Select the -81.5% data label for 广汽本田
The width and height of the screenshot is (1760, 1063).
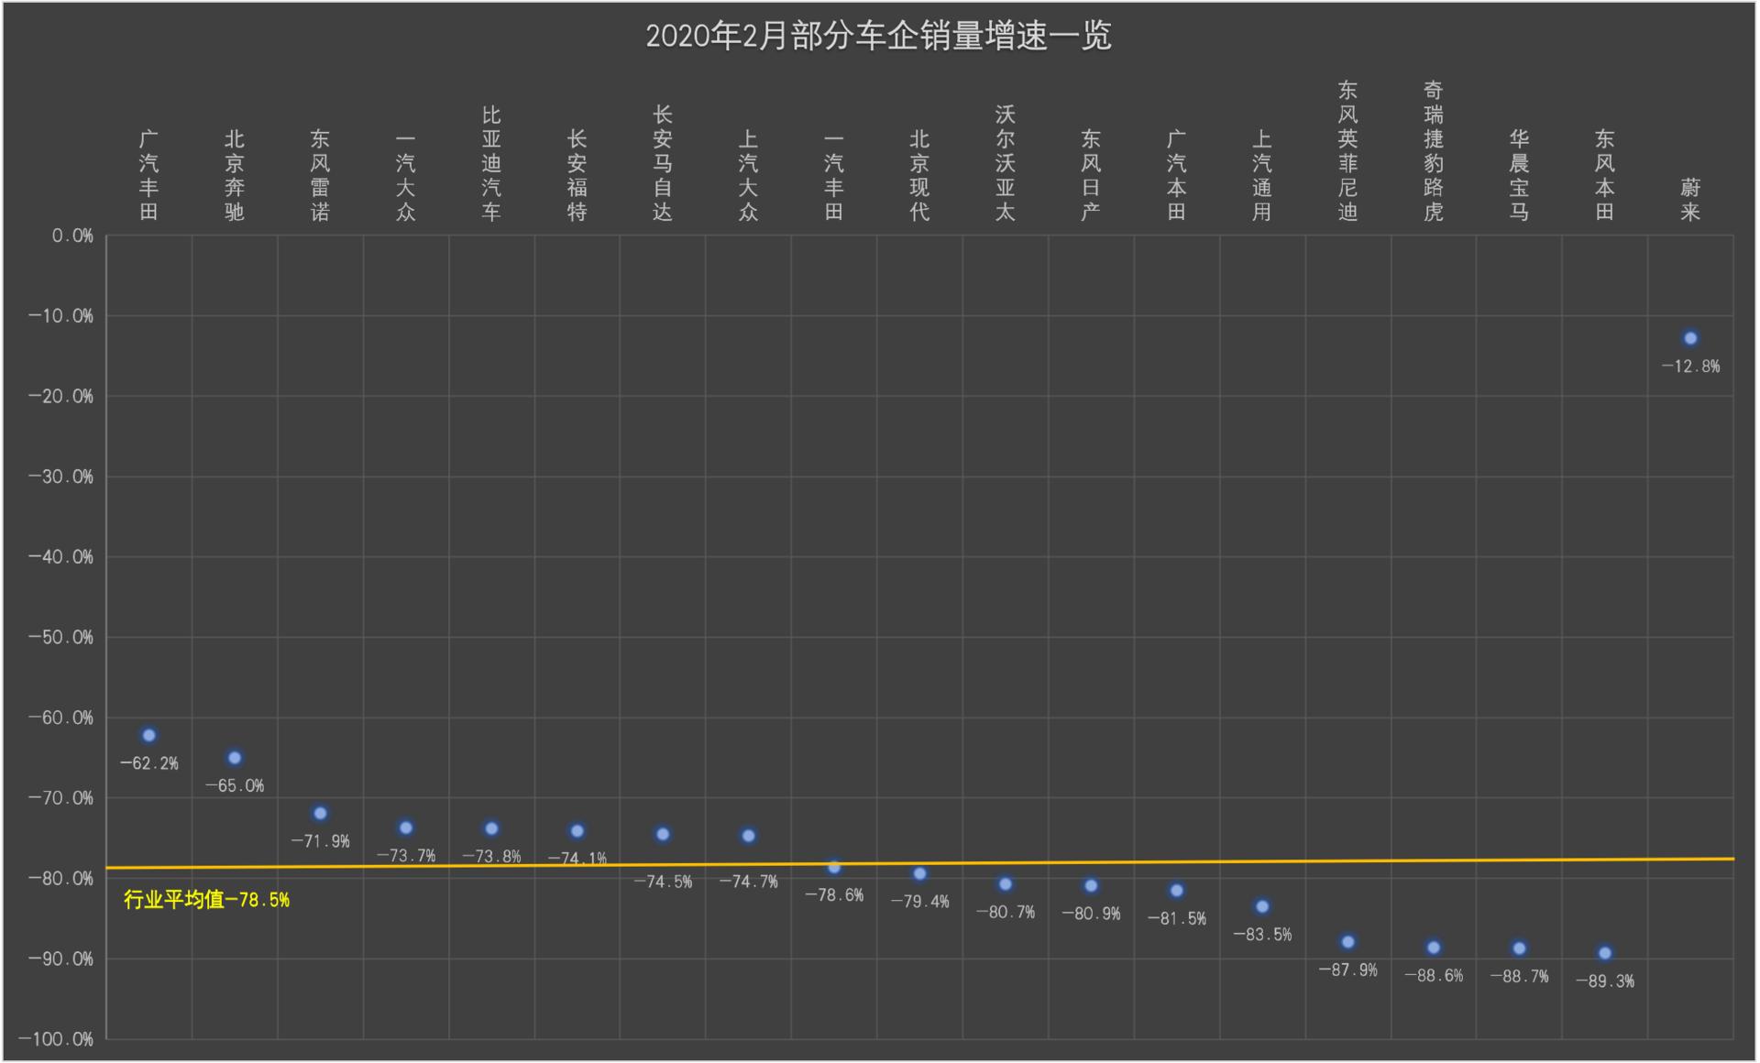pos(1176,918)
